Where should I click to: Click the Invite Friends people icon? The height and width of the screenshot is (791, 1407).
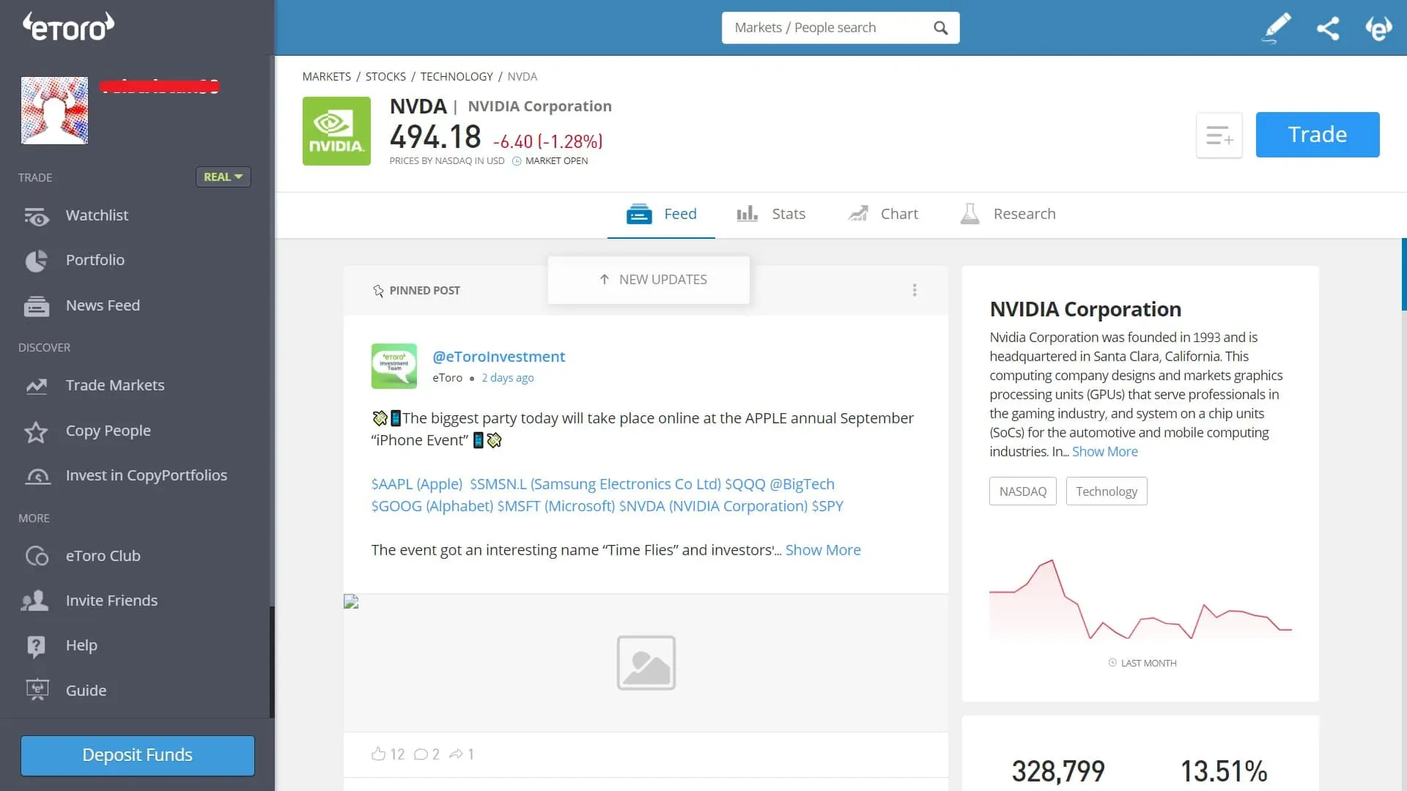pos(35,601)
